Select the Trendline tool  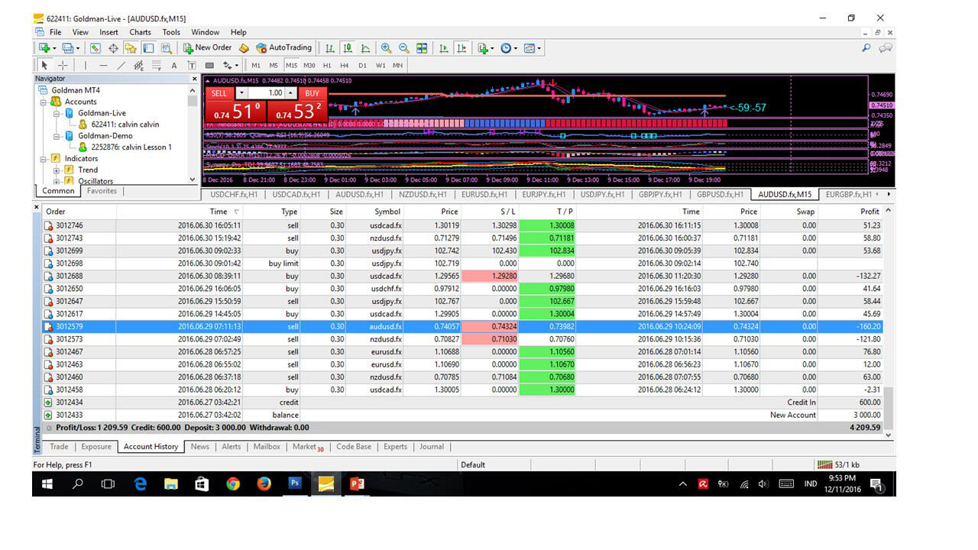121,65
